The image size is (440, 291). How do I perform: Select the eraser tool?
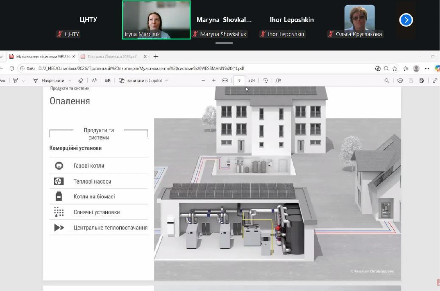81,81
